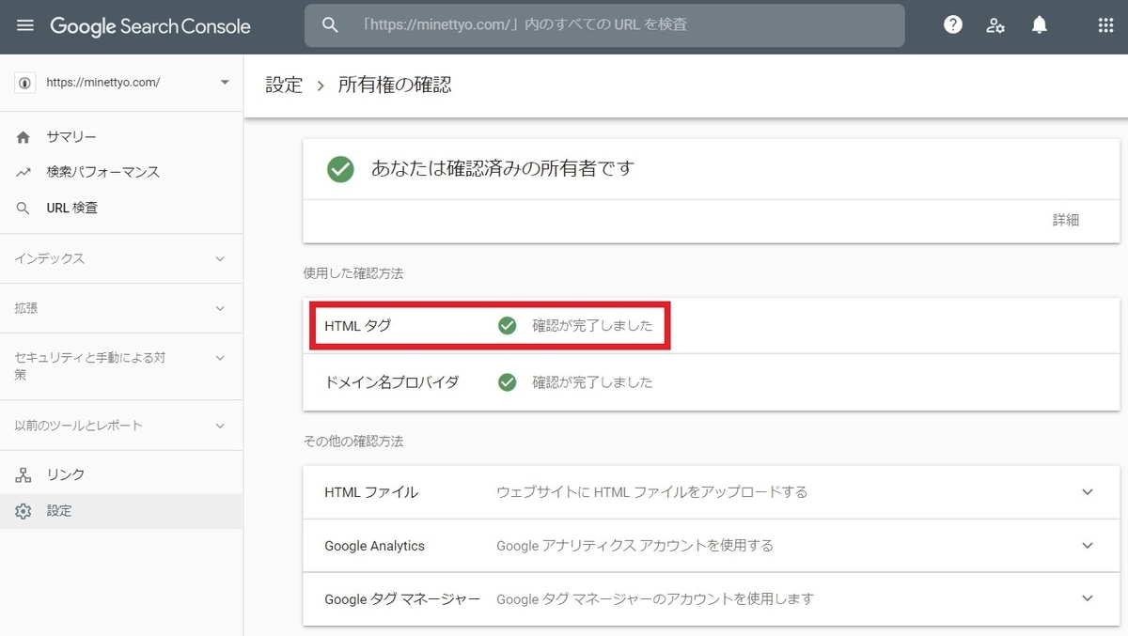Image resolution: width=1128 pixels, height=636 pixels.
Task: Click the Google Analytics method label
Action: [375, 546]
